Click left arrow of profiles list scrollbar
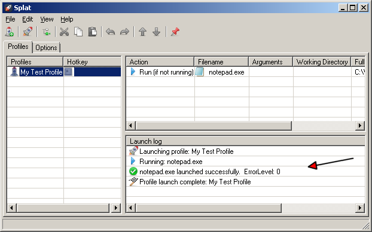This screenshot has height=232, width=372. click(11, 208)
